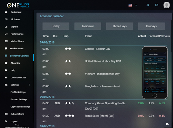Click the US flag language icon

click(x=130, y=5)
